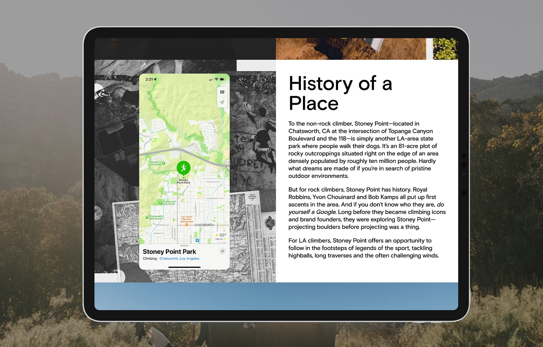Tap Los Toros Mexican Restaurant pin
The width and height of the screenshot is (543, 347).
tap(187, 225)
